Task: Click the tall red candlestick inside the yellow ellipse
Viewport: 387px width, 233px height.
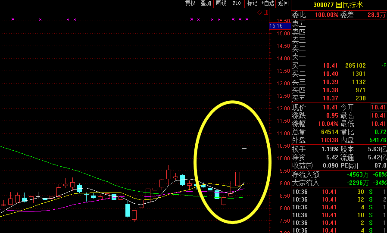Action: coord(237,179)
